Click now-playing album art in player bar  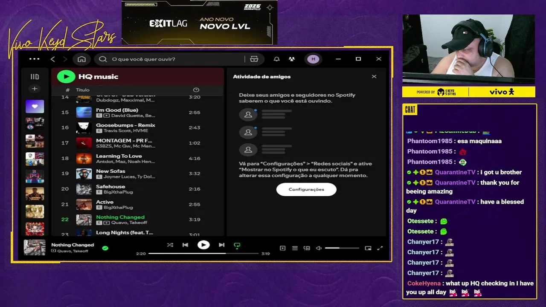pos(34,248)
